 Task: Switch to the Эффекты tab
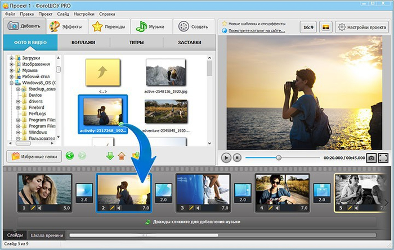tap(66, 26)
